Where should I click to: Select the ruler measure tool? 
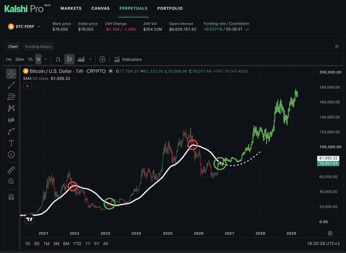[x=11, y=170]
